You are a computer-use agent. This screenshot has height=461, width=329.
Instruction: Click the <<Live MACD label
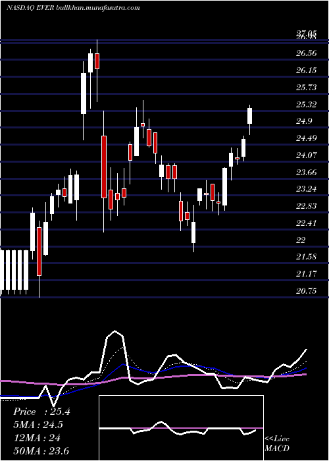click(x=277, y=444)
